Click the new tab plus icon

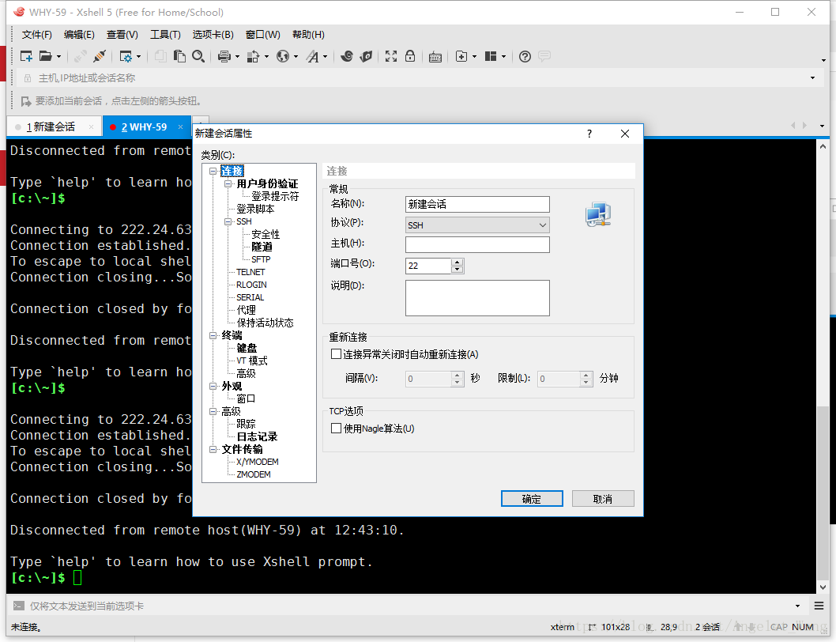coord(461,56)
